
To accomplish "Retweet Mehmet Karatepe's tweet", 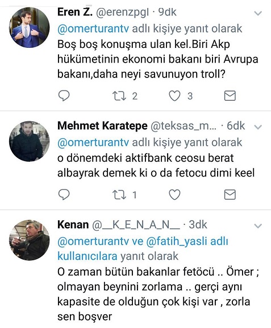I will pyautogui.click(x=119, y=195).
